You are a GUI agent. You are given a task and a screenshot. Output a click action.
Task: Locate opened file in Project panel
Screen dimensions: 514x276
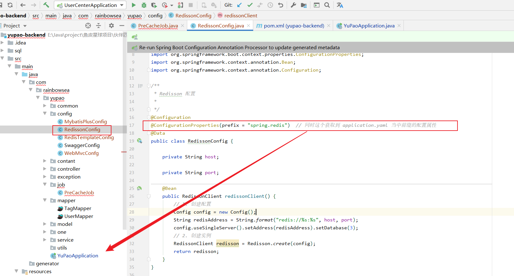click(x=88, y=26)
